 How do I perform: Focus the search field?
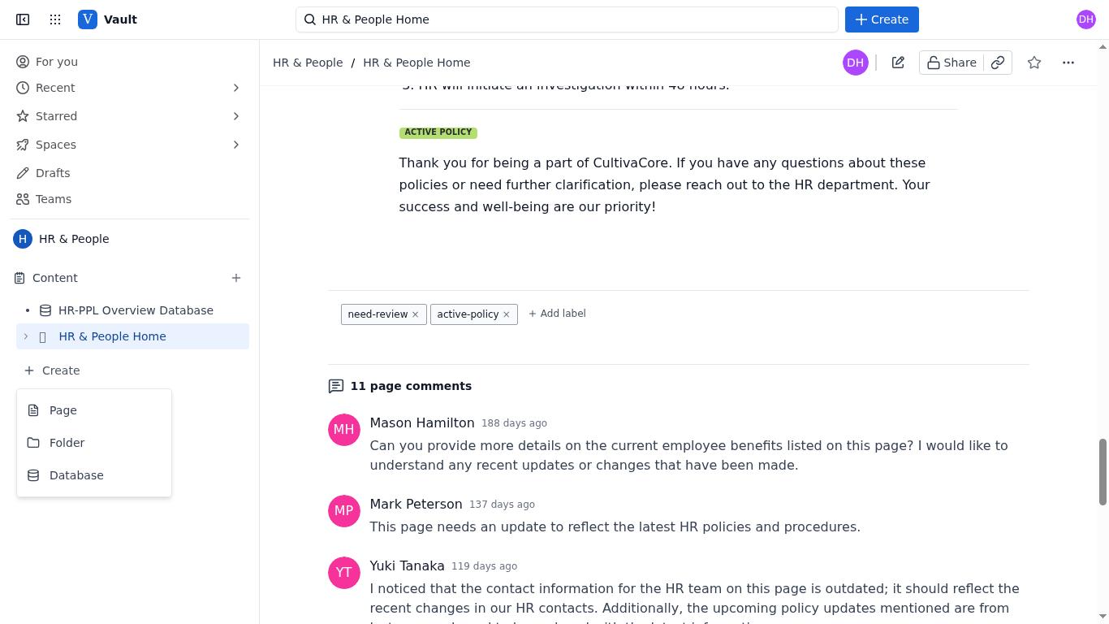pyautogui.click(x=567, y=19)
